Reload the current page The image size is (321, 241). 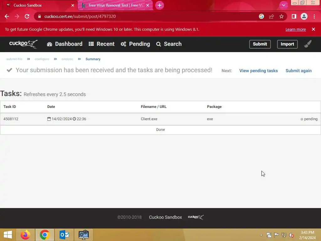[x=27, y=16]
